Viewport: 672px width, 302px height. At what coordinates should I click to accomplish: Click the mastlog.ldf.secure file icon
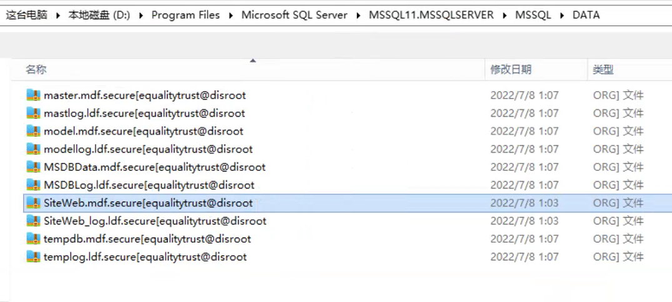pos(33,114)
